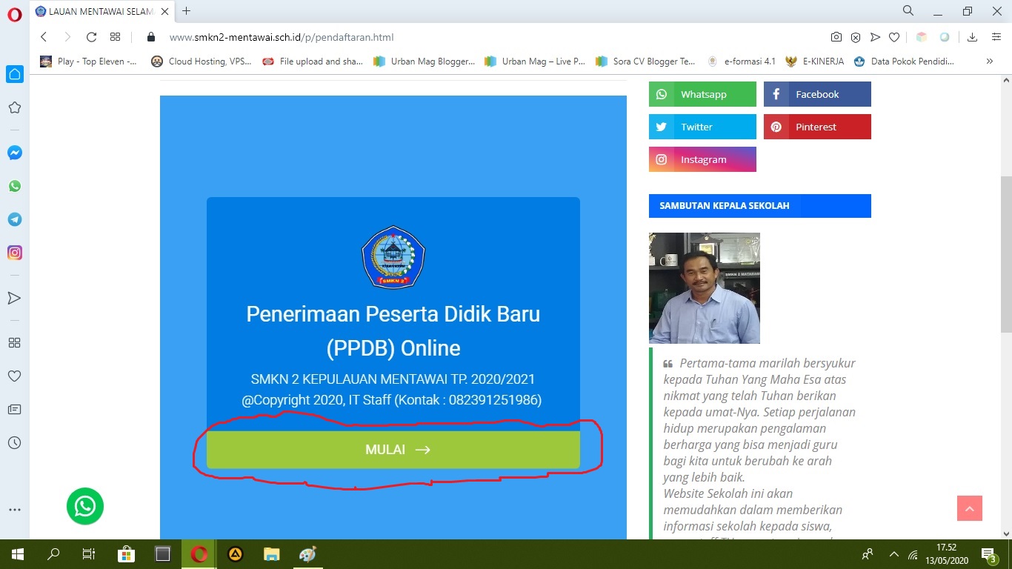Image resolution: width=1012 pixels, height=569 pixels.
Task: Open File upload and sharing bookmark
Action: click(x=313, y=61)
